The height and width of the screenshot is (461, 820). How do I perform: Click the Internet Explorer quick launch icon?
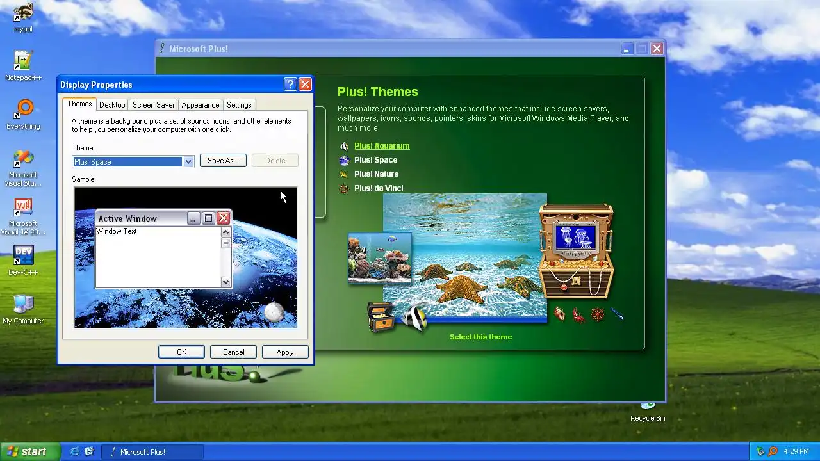click(74, 451)
